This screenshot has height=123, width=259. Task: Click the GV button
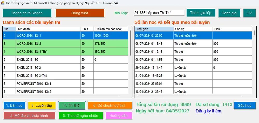coord(249,13)
